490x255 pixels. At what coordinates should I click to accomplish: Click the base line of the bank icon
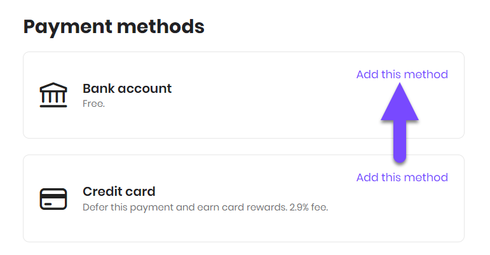tap(53, 106)
